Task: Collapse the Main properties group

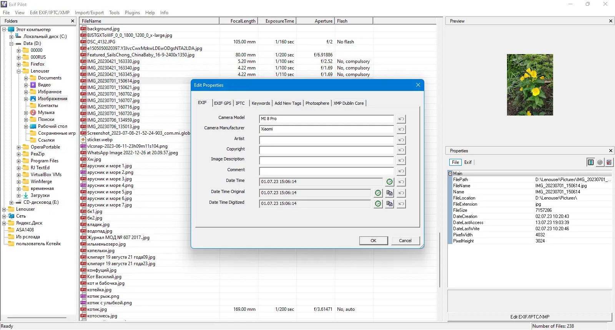Action: point(450,173)
